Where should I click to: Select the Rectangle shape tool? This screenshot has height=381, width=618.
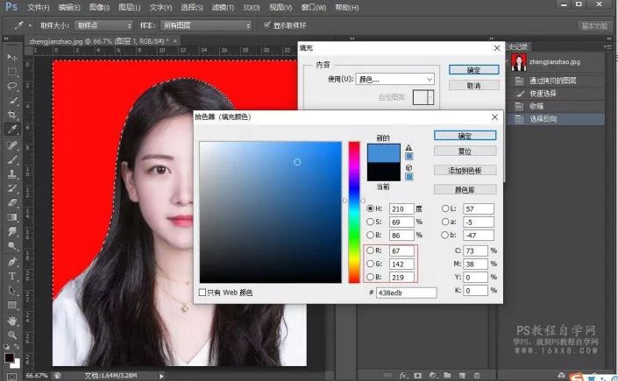12,305
